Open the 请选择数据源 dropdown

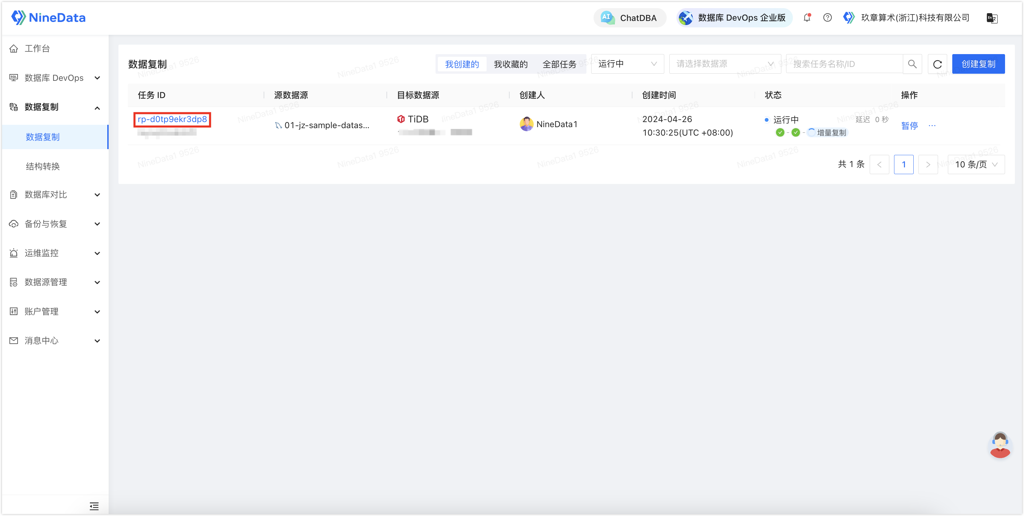(x=724, y=64)
